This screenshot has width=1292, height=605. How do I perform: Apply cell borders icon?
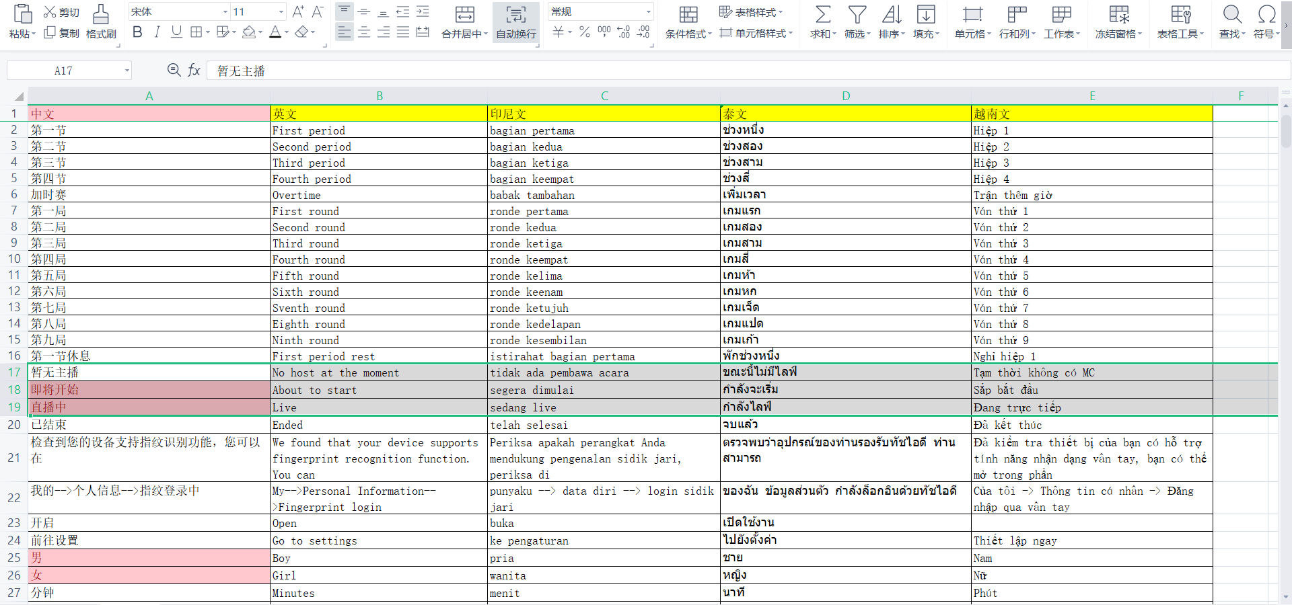pyautogui.click(x=196, y=32)
